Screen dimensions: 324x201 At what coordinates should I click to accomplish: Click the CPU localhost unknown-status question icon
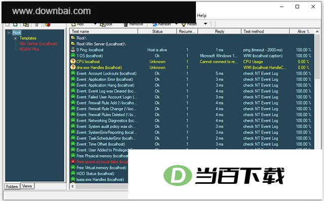(73, 61)
